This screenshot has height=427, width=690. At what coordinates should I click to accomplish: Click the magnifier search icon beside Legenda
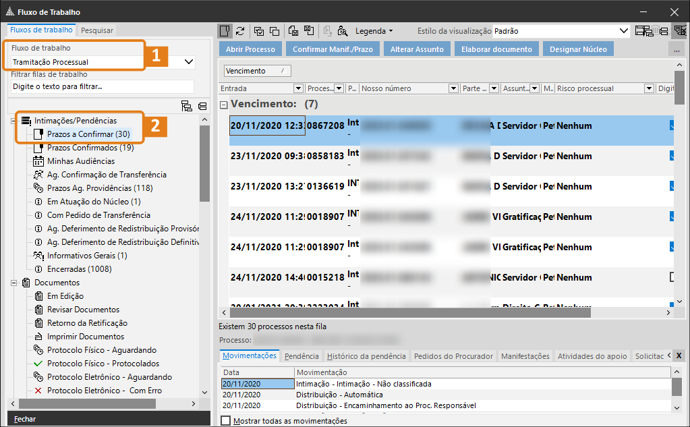343,31
